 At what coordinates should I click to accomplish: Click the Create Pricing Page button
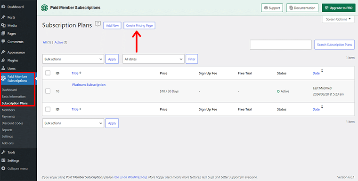[x=139, y=25]
